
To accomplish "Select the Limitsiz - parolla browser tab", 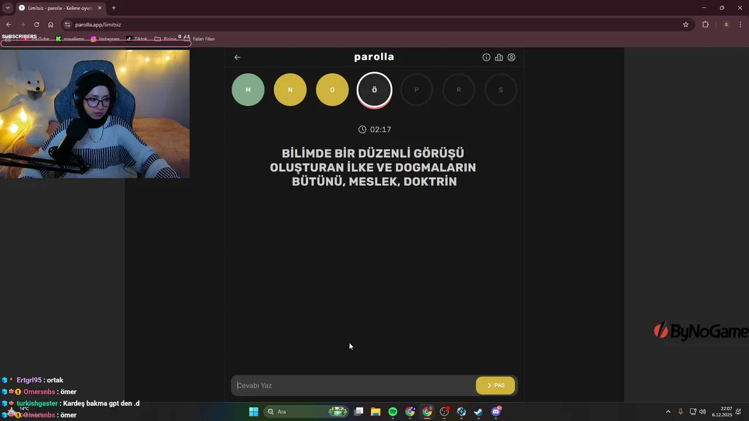I will pyautogui.click(x=60, y=8).
